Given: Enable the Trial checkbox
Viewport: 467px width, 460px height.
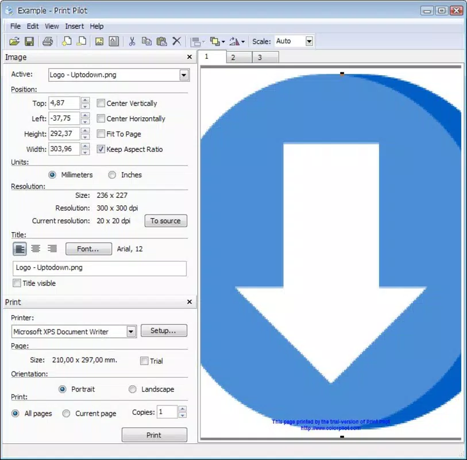Looking at the screenshot, I should tap(144, 361).
